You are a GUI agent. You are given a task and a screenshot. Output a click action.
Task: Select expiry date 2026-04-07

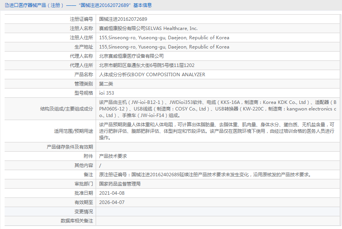[x=112, y=202]
